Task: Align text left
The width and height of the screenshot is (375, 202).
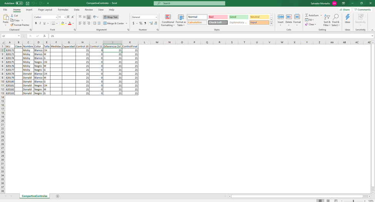Action: point(80,23)
